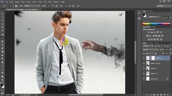Add an Invert adjustment
172x96 pixels.
point(149,39)
